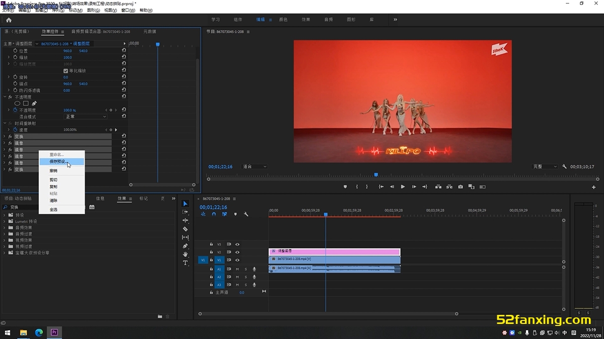Open the 适合 zoom level dropdown
Screen dimensions: 604x339
255,167
